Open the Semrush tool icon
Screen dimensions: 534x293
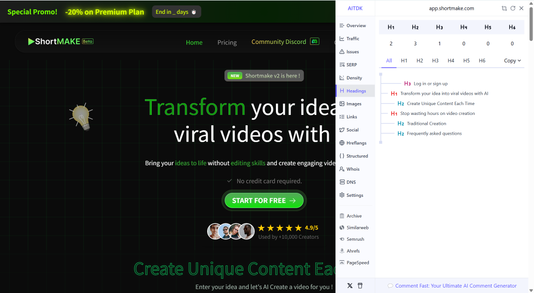coord(342,239)
